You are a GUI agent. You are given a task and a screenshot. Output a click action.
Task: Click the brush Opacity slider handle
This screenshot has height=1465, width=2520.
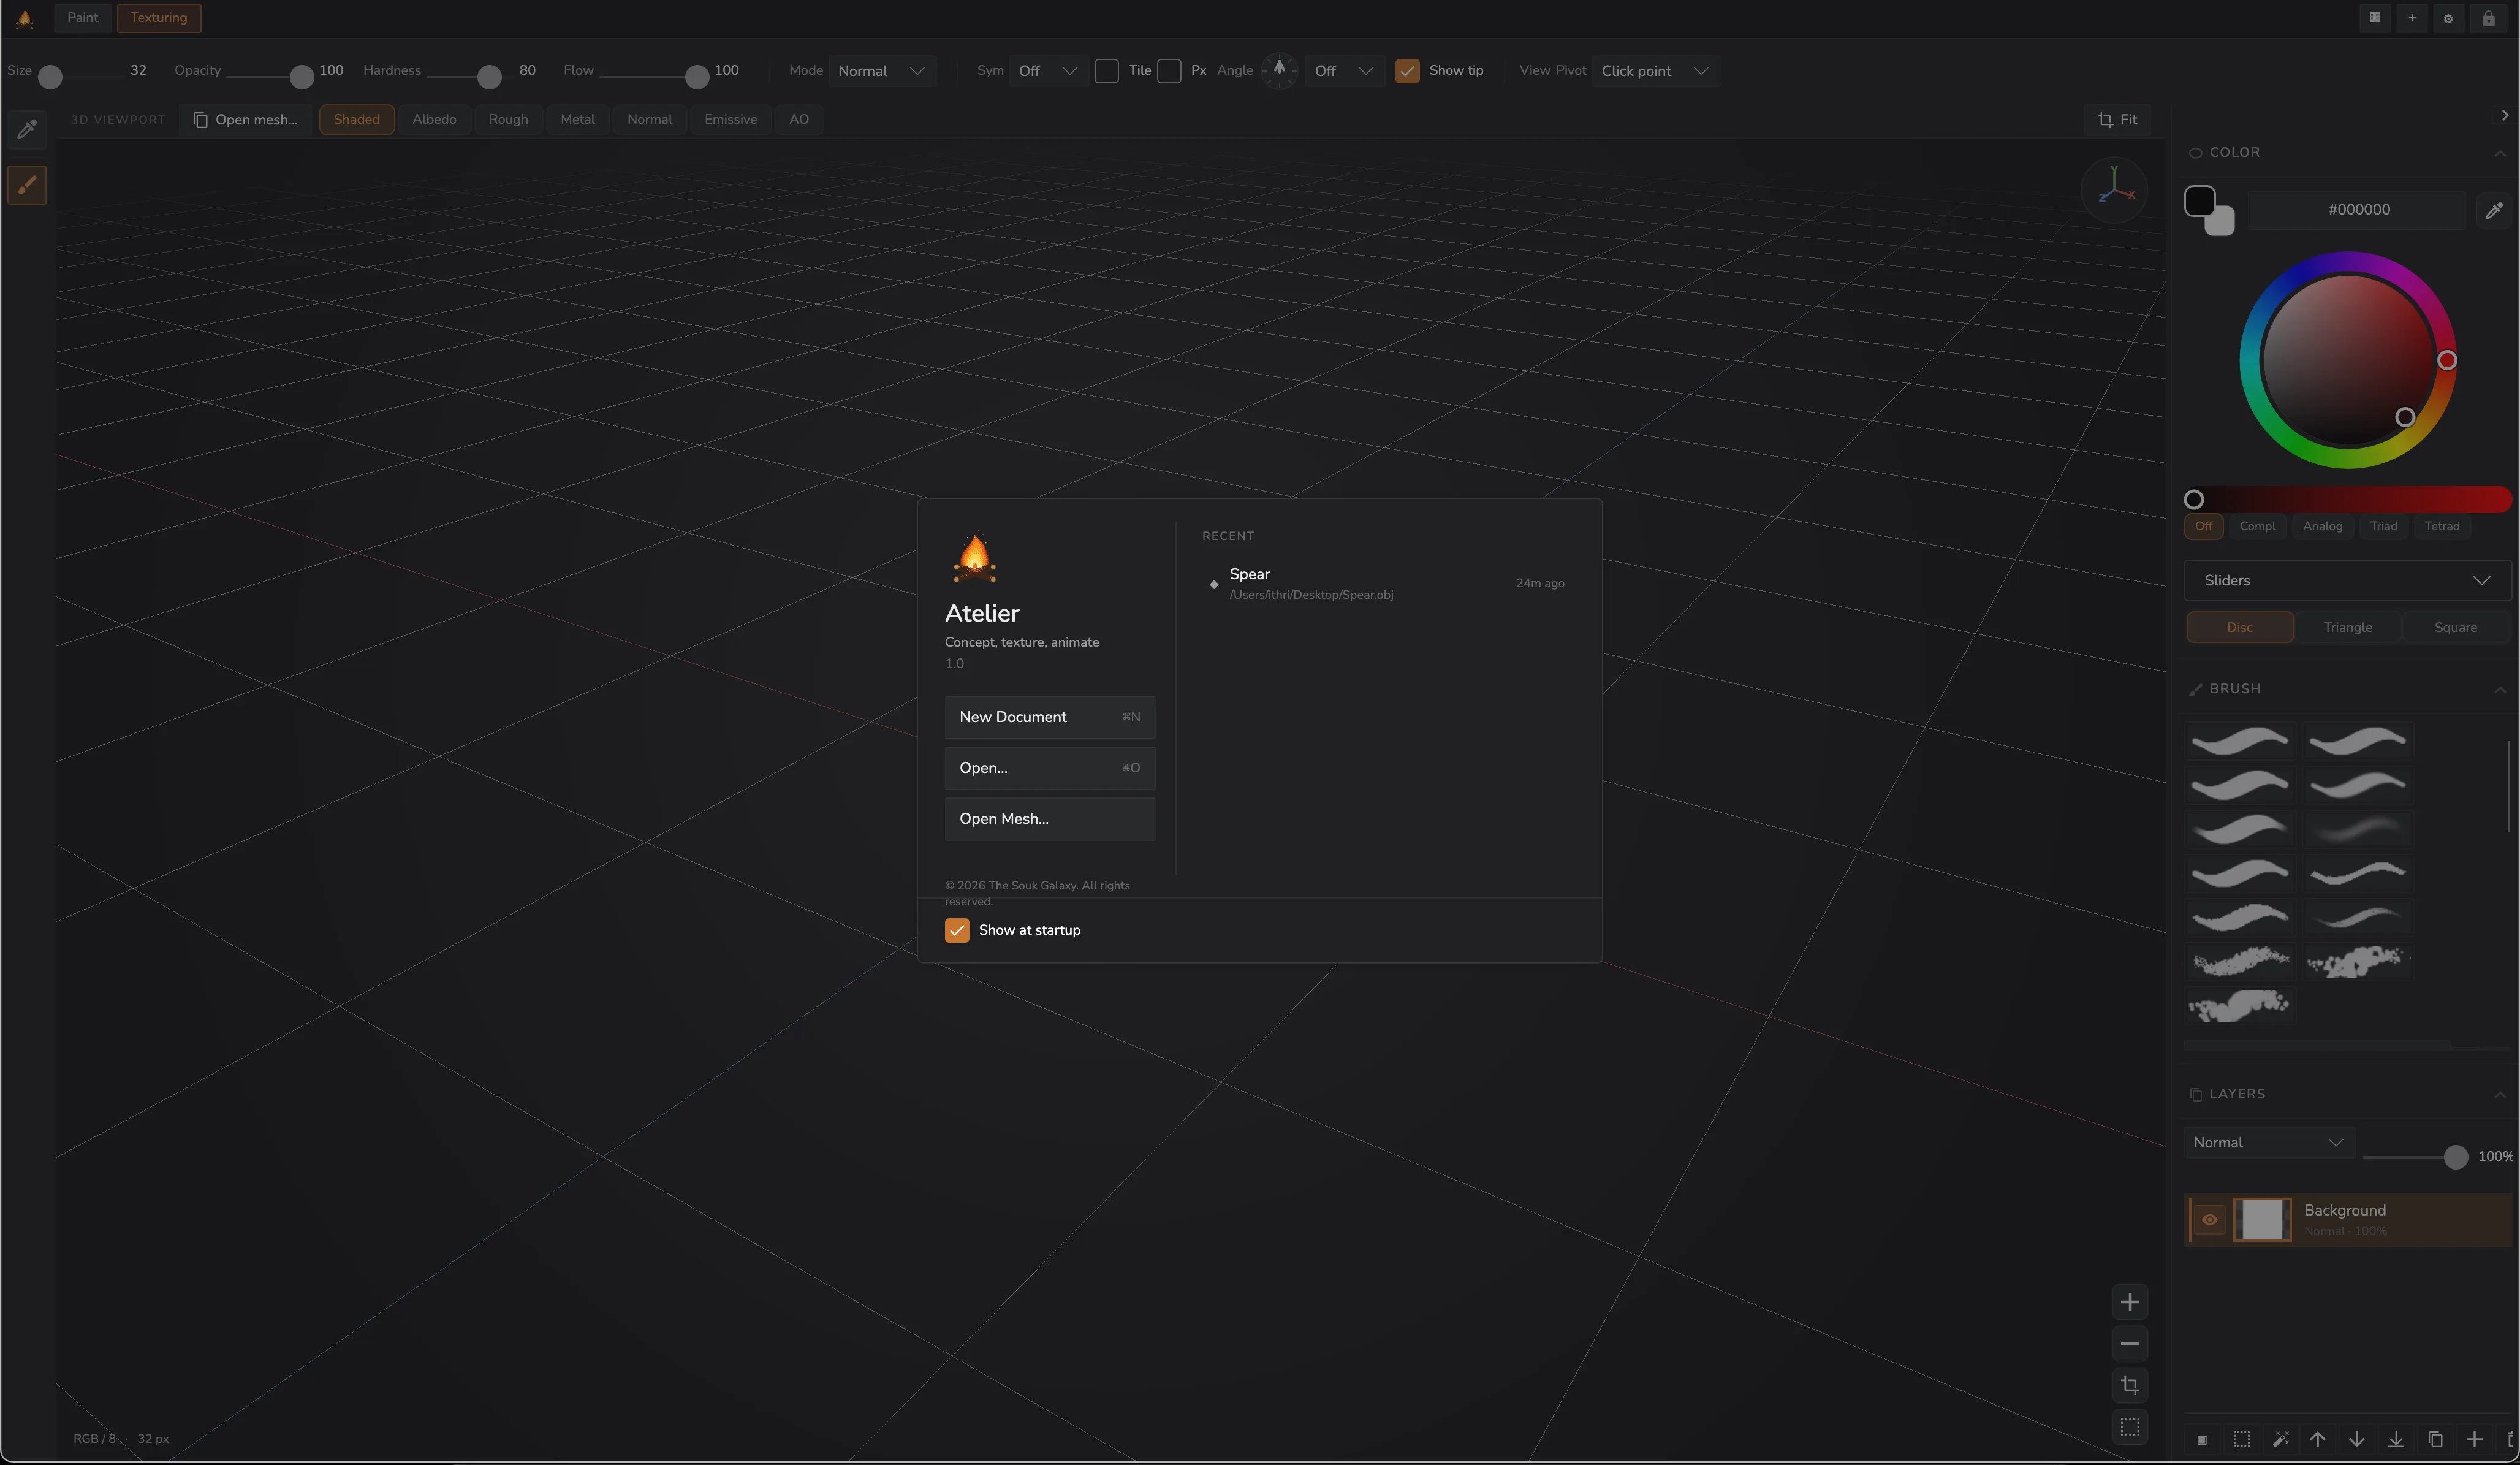(301, 76)
